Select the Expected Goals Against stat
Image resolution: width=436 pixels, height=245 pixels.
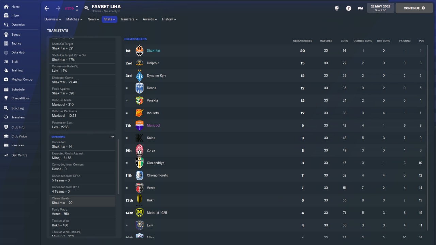pyautogui.click(x=83, y=156)
